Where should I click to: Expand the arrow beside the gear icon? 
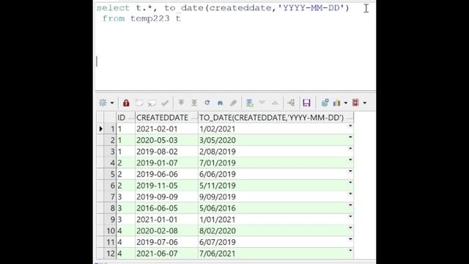[x=112, y=103]
